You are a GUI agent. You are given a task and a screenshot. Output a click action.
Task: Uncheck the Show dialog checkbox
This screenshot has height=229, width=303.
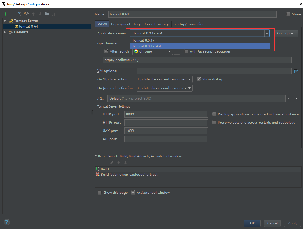point(199,79)
